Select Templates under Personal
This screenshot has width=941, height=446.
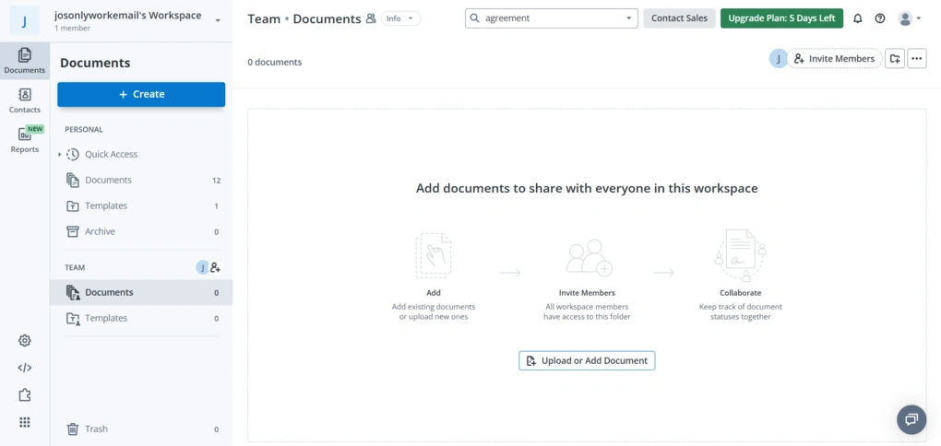tap(106, 205)
